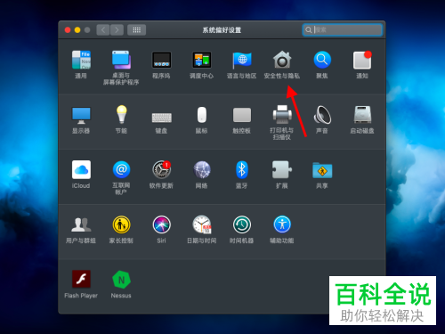The height and width of the screenshot is (334, 445).
Task: Open 安全性与隐私 house icon
Action: tap(282, 60)
